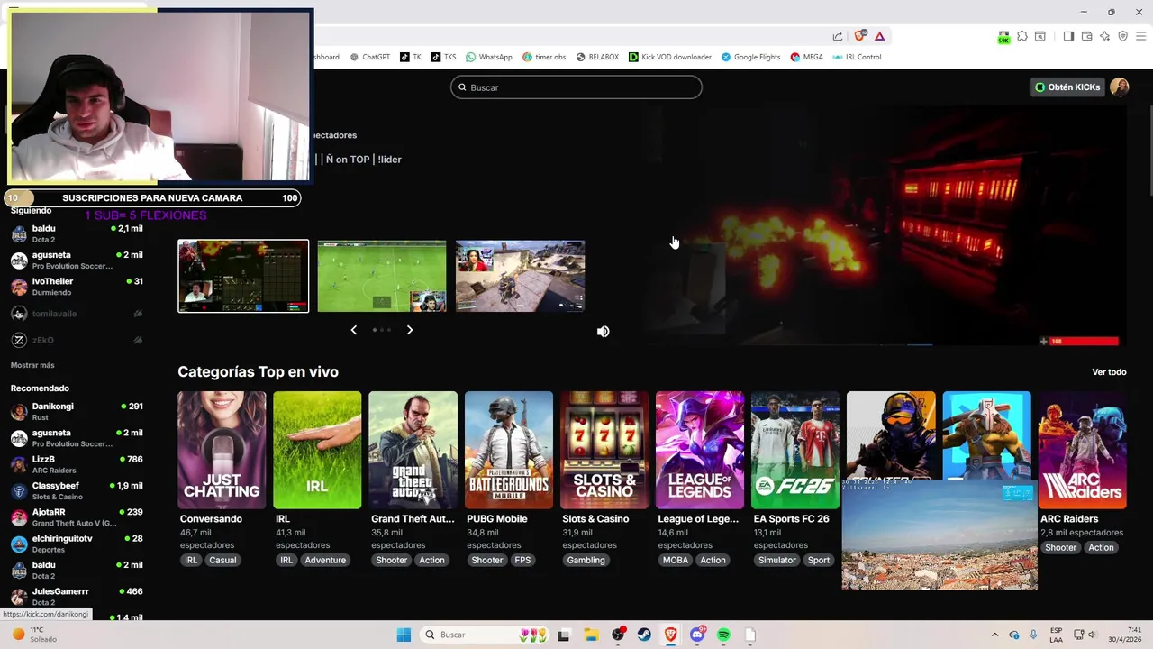Viewport: 1153px width, 649px height.
Task: Open the Google Flights bookmark
Action: [x=750, y=57]
